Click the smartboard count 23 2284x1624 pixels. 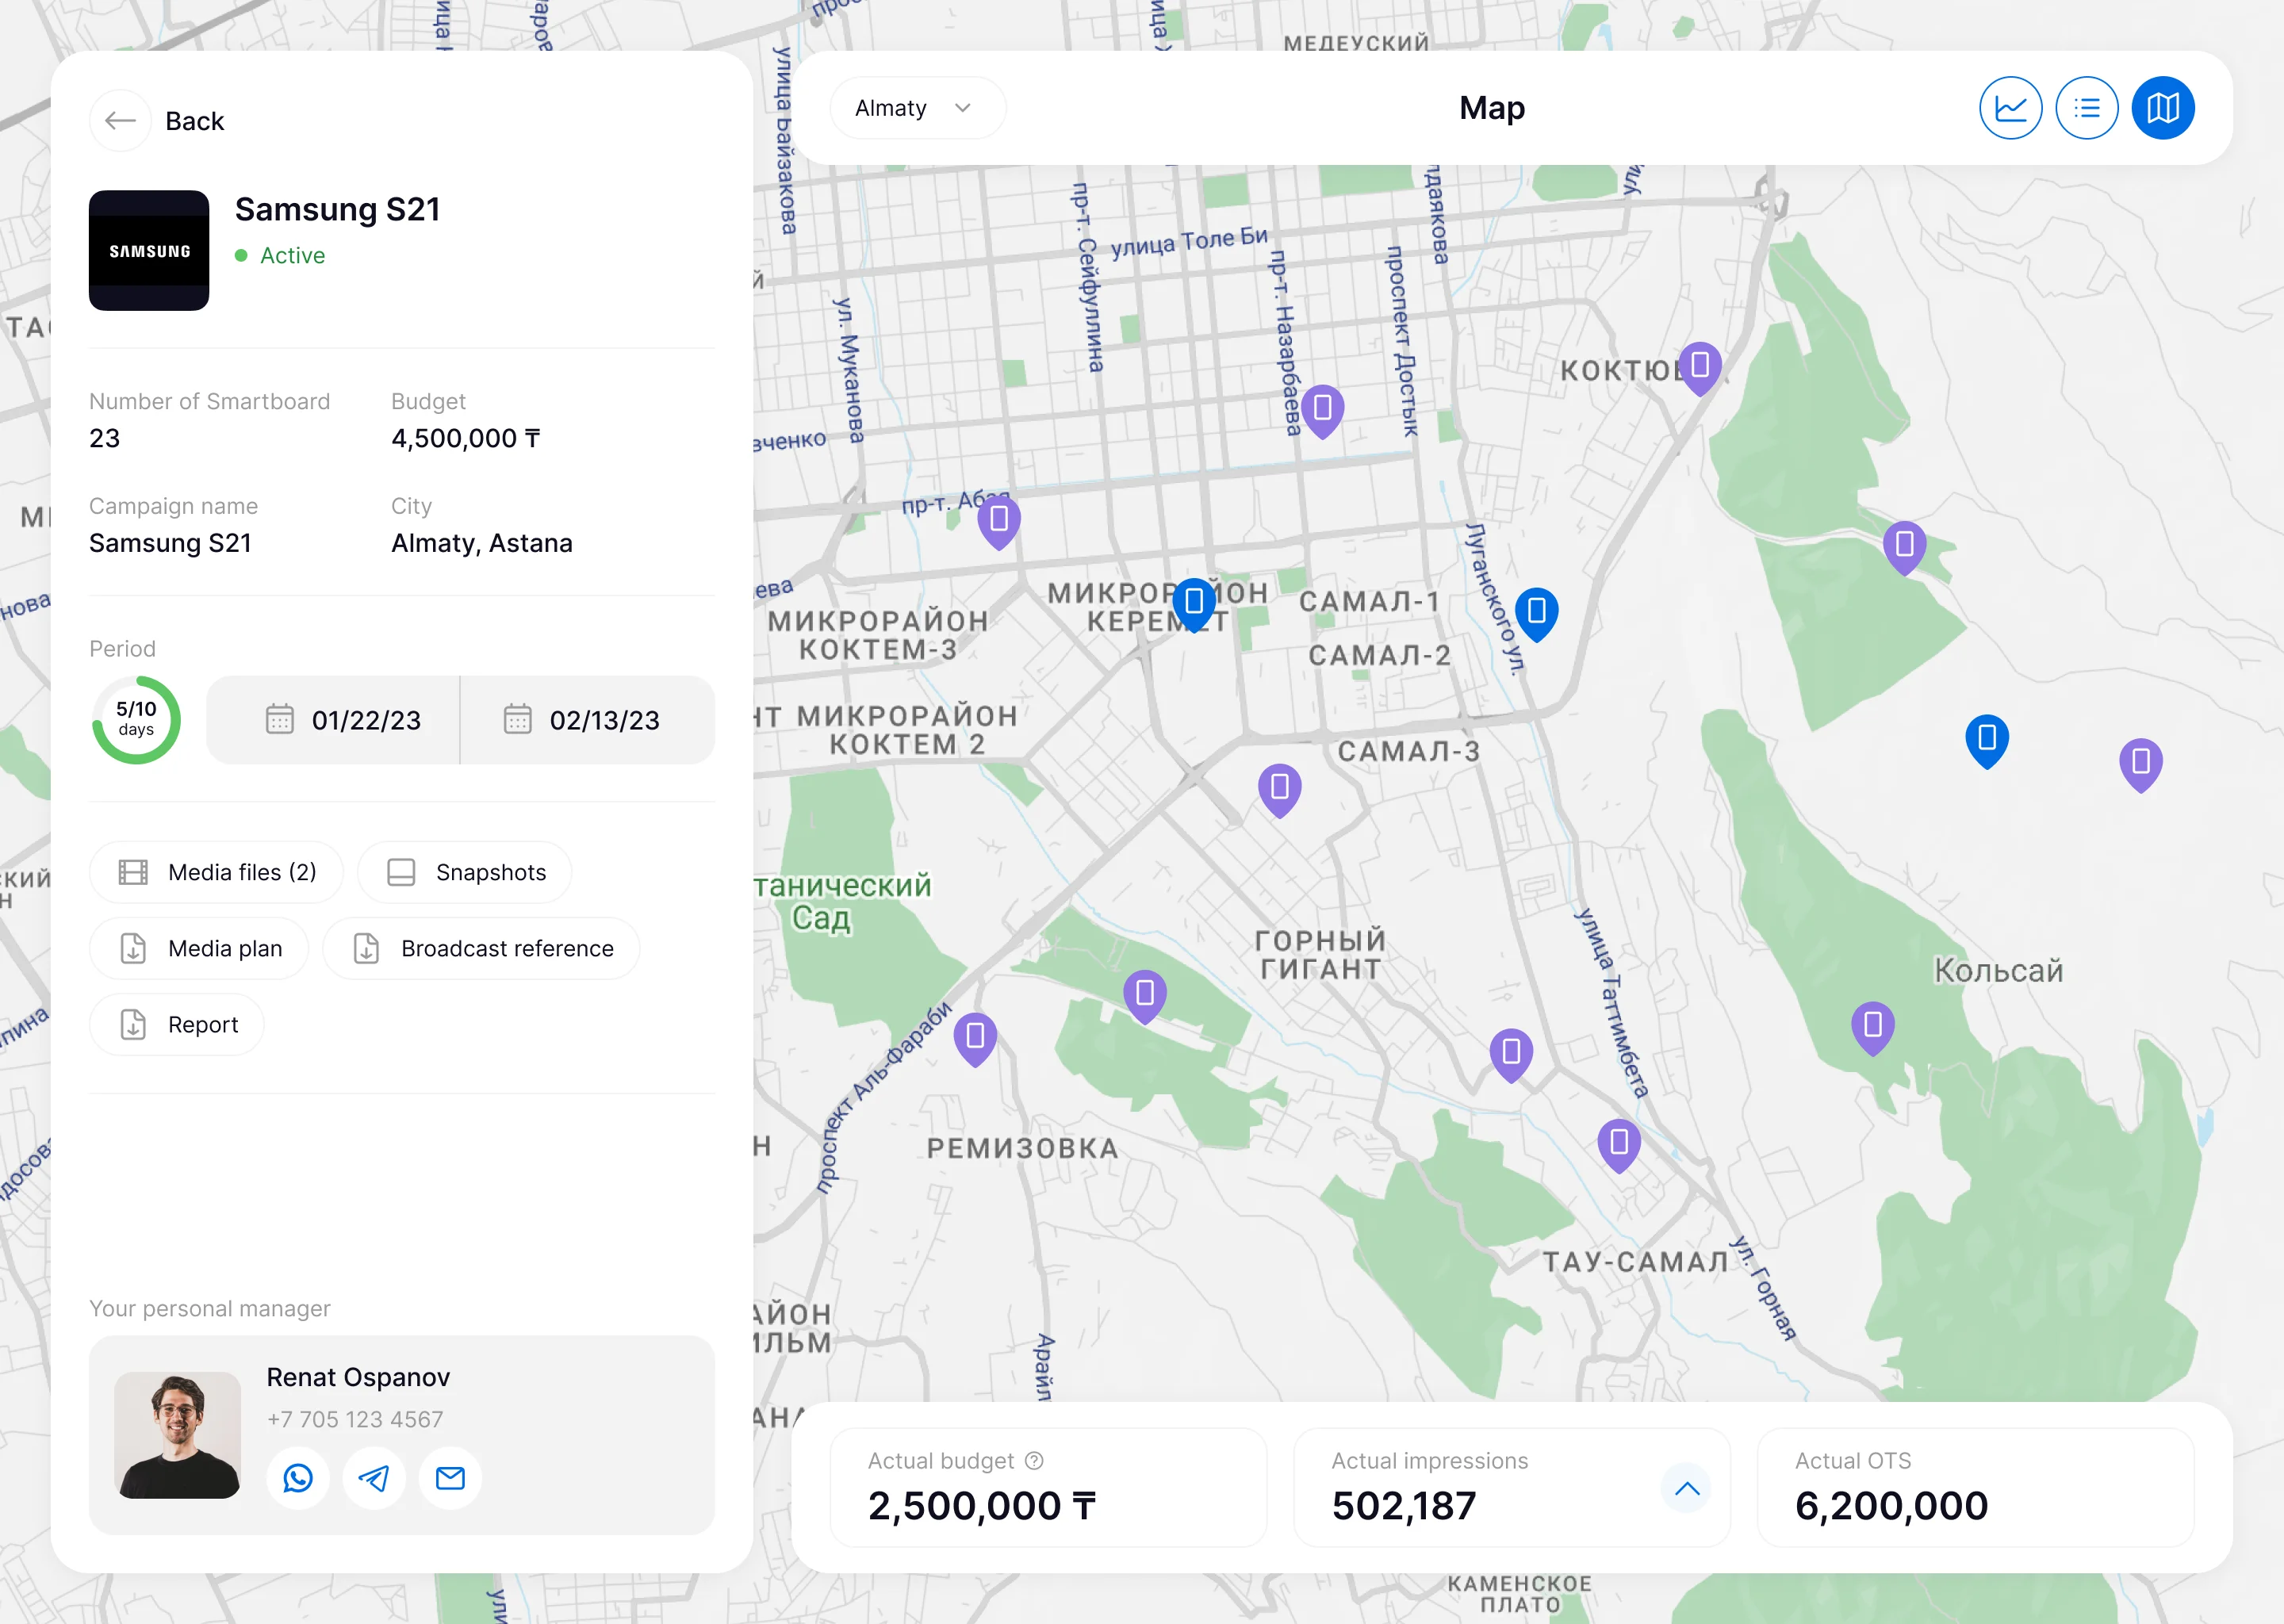click(x=104, y=438)
